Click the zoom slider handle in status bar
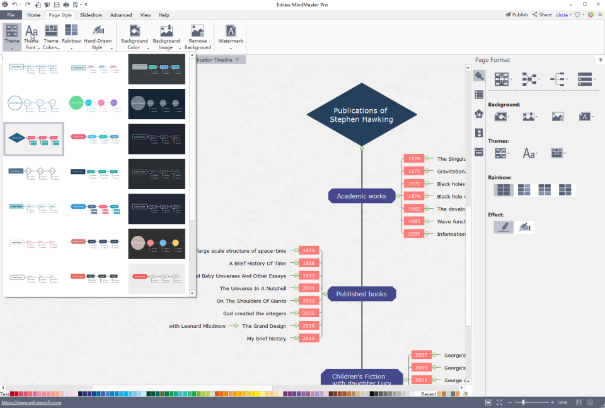Image resolution: width=605 pixels, height=408 pixels. (x=524, y=402)
